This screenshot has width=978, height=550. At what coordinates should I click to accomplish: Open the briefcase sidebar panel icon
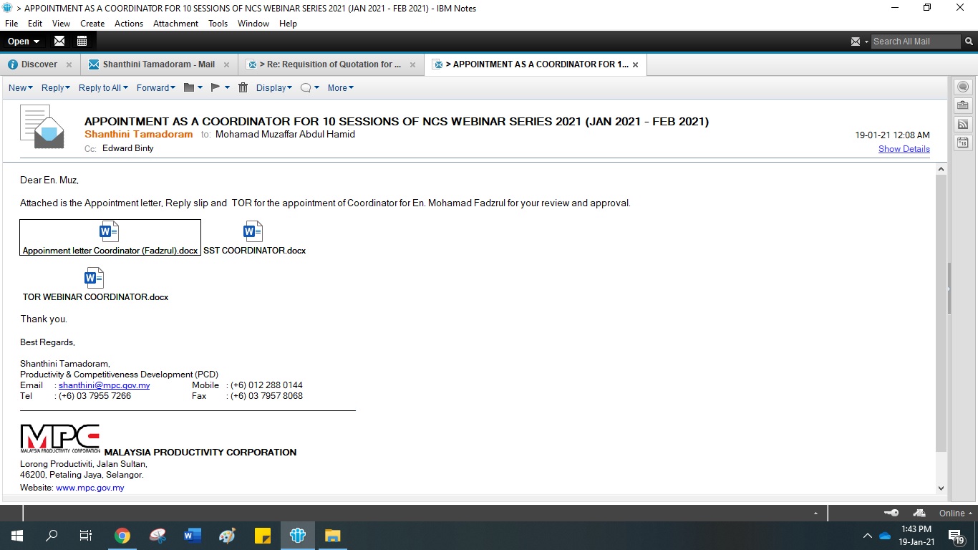(x=963, y=105)
